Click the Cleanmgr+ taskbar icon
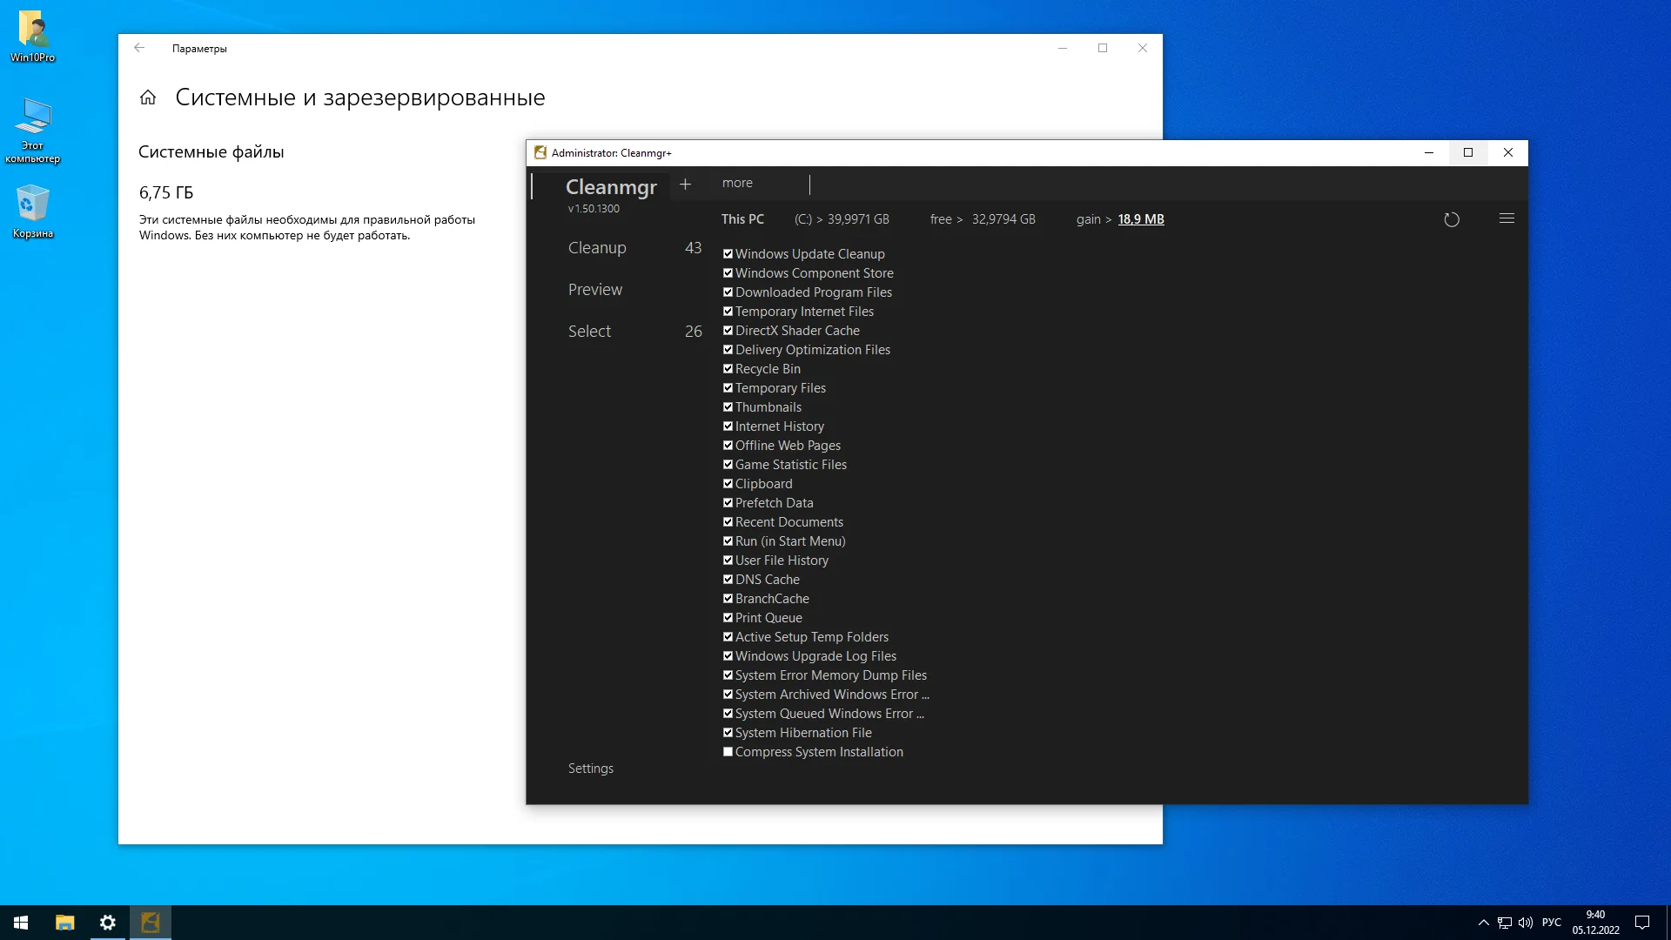Image resolution: width=1671 pixels, height=940 pixels. tap(151, 923)
